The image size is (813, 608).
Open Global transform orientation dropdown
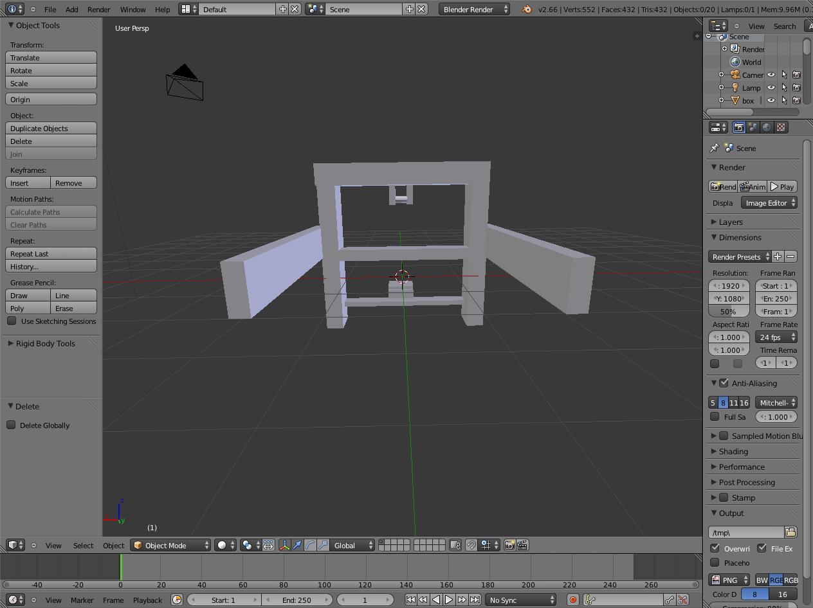[x=352, y=545]
